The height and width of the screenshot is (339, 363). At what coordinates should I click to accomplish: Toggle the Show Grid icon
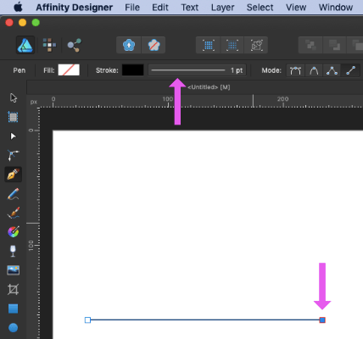pyautogui.click(x=209, y=45)
